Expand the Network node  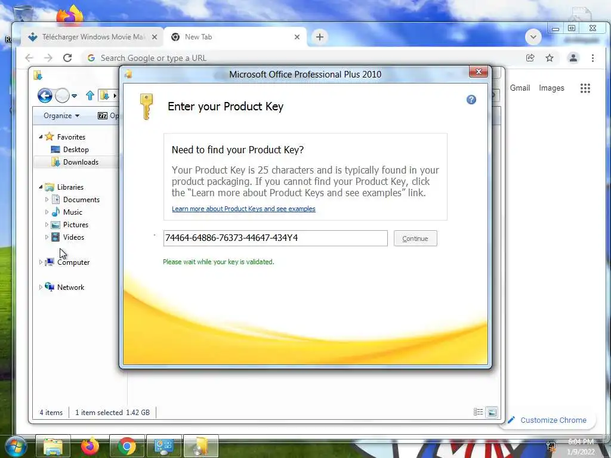point(41,287)
